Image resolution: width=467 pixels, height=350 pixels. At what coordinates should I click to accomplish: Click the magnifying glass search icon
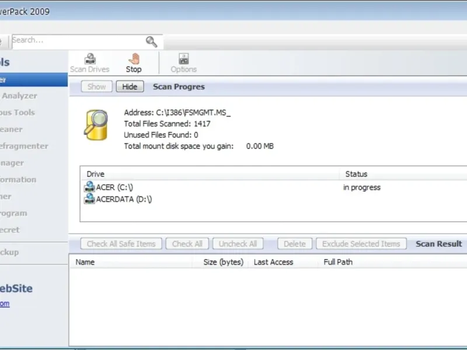(151, 41)
